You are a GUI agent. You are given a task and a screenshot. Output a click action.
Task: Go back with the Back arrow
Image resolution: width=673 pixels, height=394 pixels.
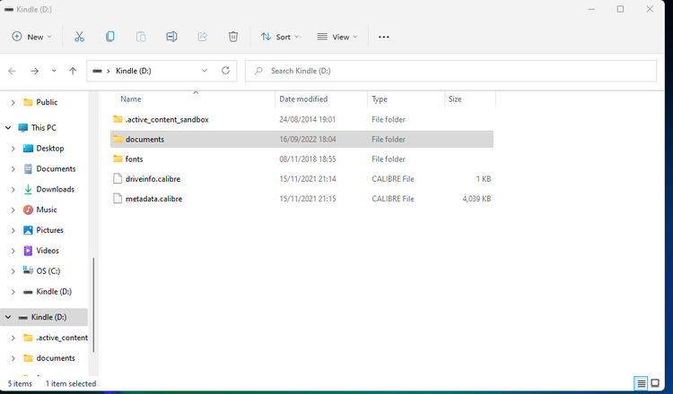pyautogui.click(x=13, y=71)
